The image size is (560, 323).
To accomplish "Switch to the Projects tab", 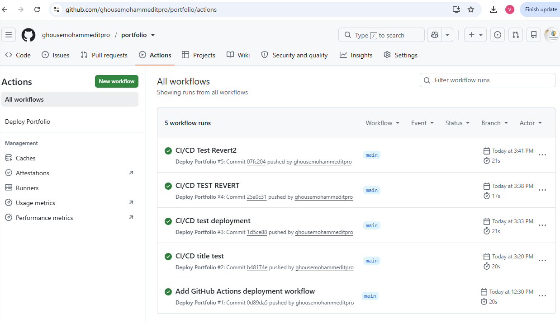I will (x=199, y=55).
